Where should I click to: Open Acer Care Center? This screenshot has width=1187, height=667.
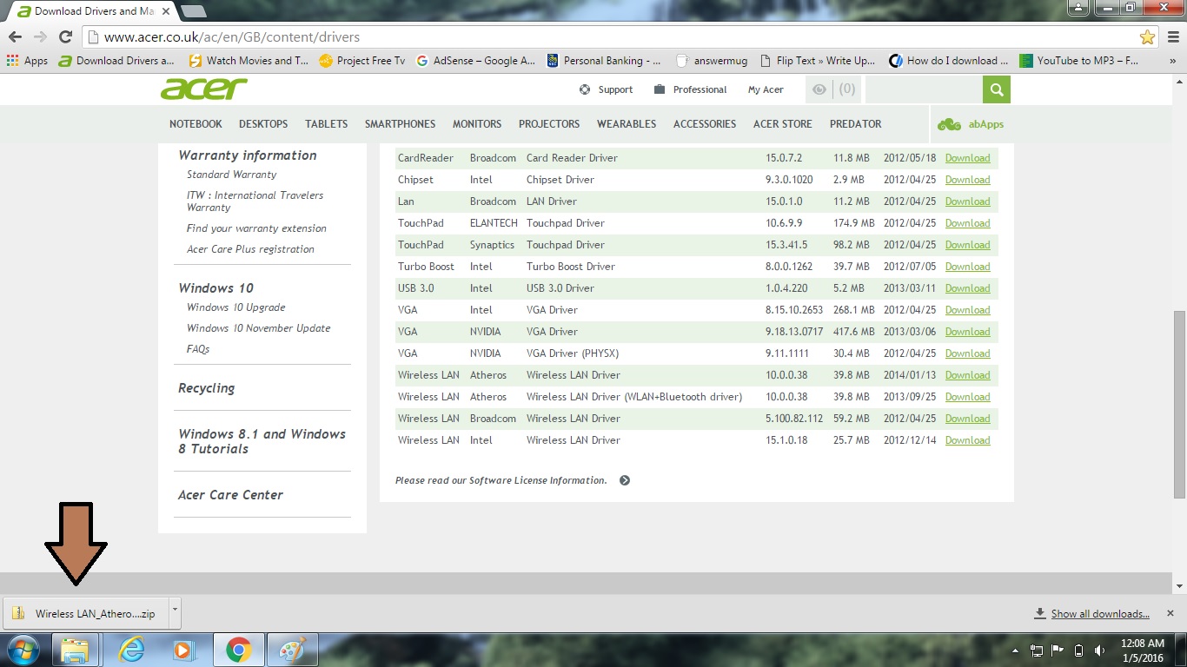(231, 495)
